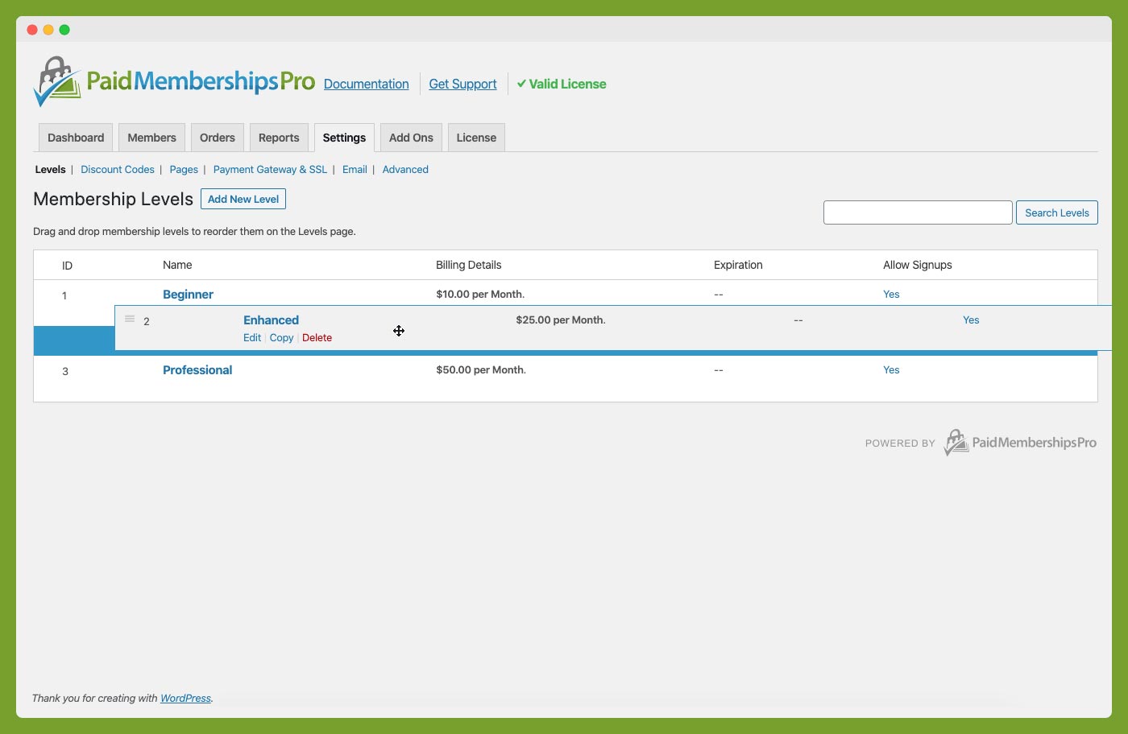Go to the Reports tab
1128x734 pixels.
279,138
